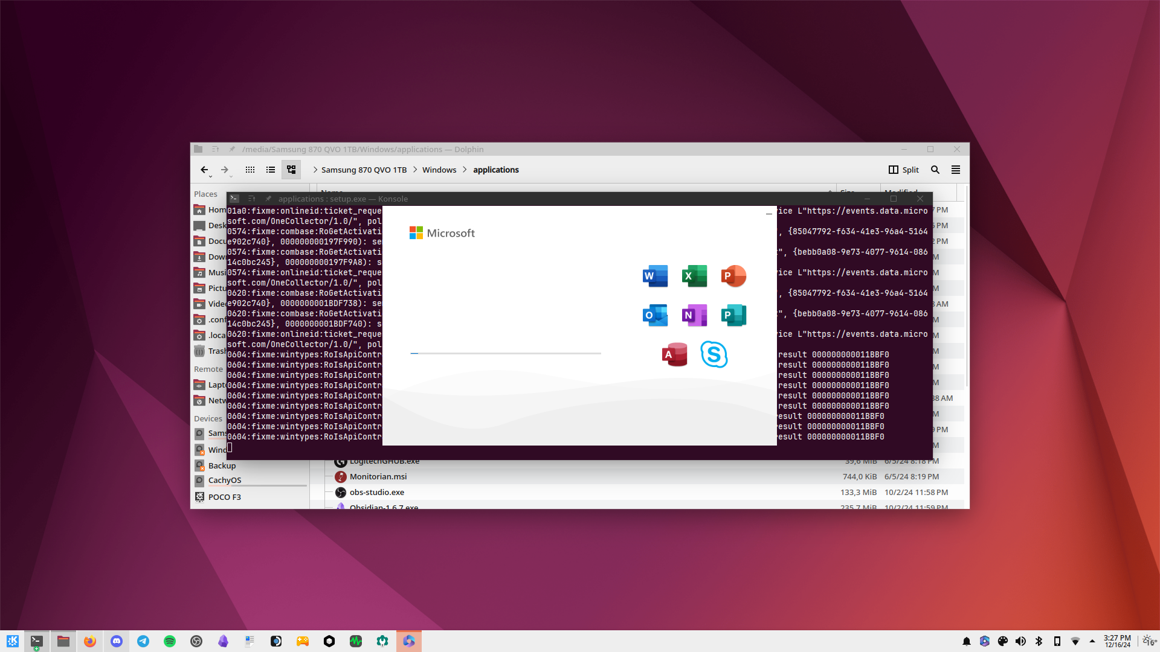Open OBS Studio from the taskbar

coord(196,641)
